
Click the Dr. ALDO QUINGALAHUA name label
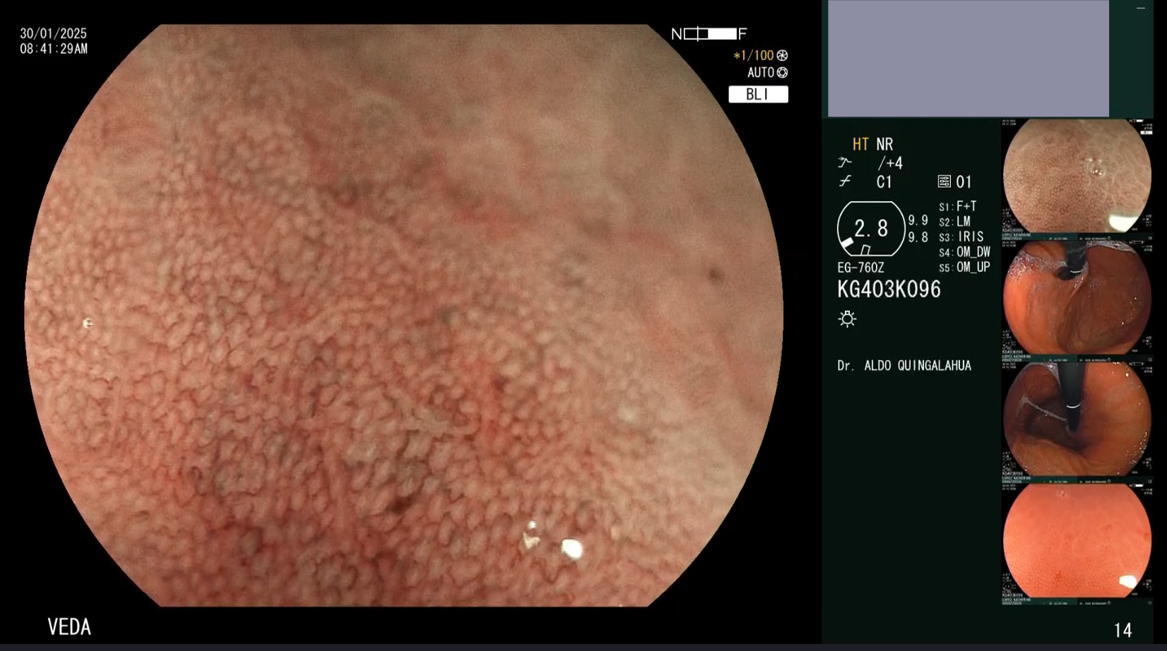(904, 366)
